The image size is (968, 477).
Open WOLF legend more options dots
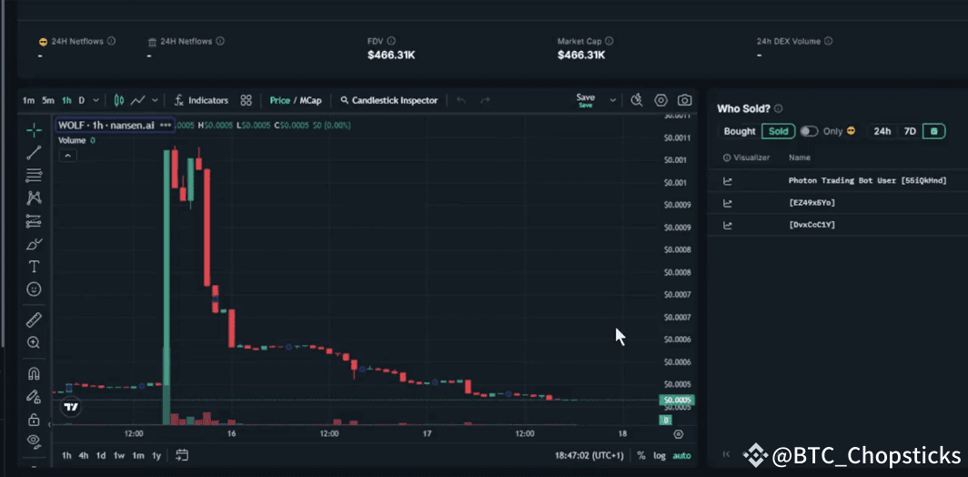pyautogui.click(x=166, y=125)
